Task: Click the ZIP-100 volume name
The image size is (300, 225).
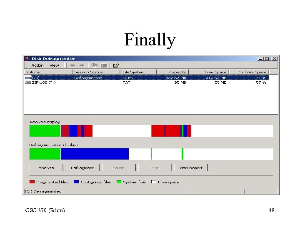Action: tap(44, 82)
